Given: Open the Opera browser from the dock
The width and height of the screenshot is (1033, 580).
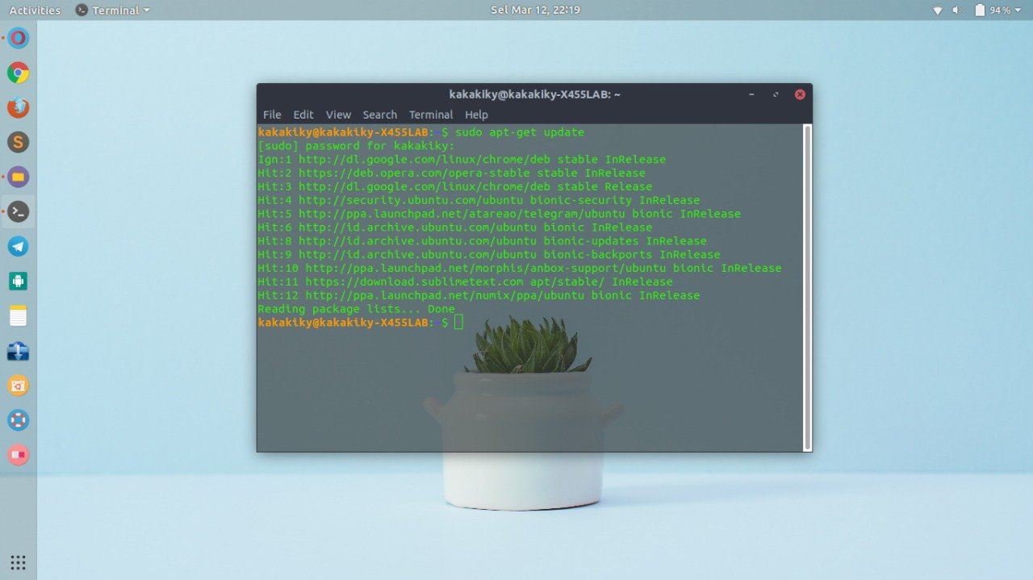Looking at the screenshot, I should pos(19,38).
